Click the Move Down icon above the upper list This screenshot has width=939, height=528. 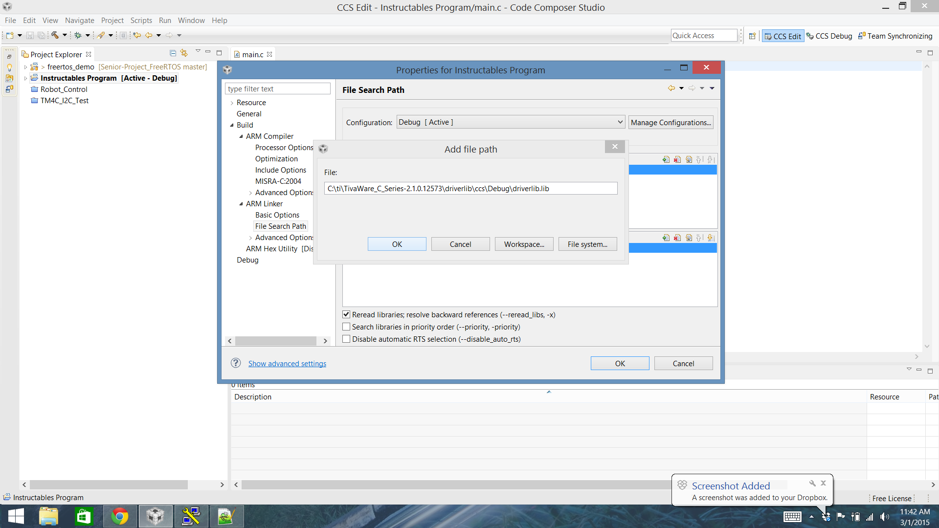click(x=711, y=159)
